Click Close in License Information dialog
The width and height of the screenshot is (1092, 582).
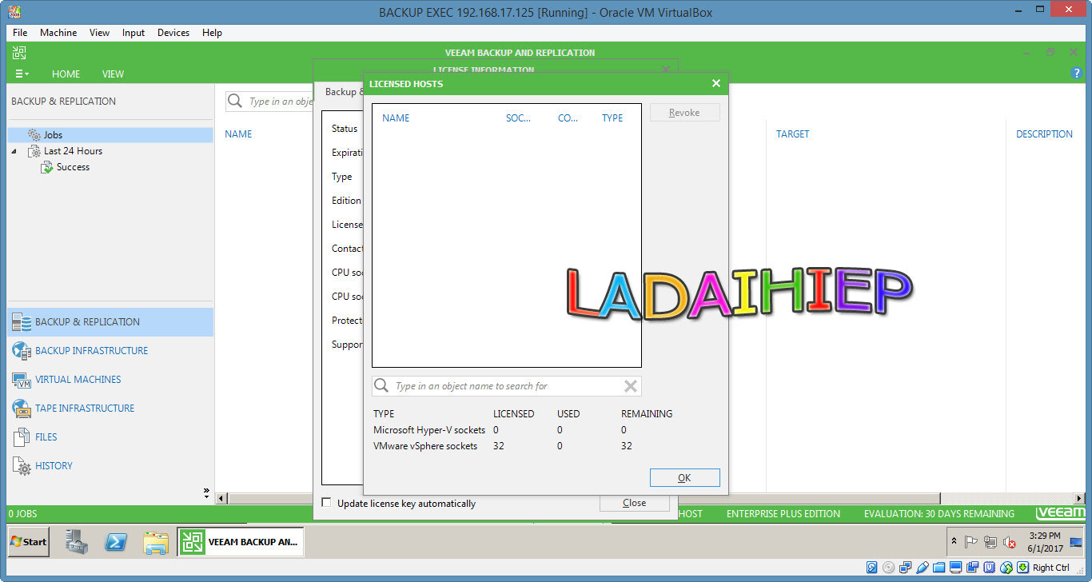coord(634,503)
